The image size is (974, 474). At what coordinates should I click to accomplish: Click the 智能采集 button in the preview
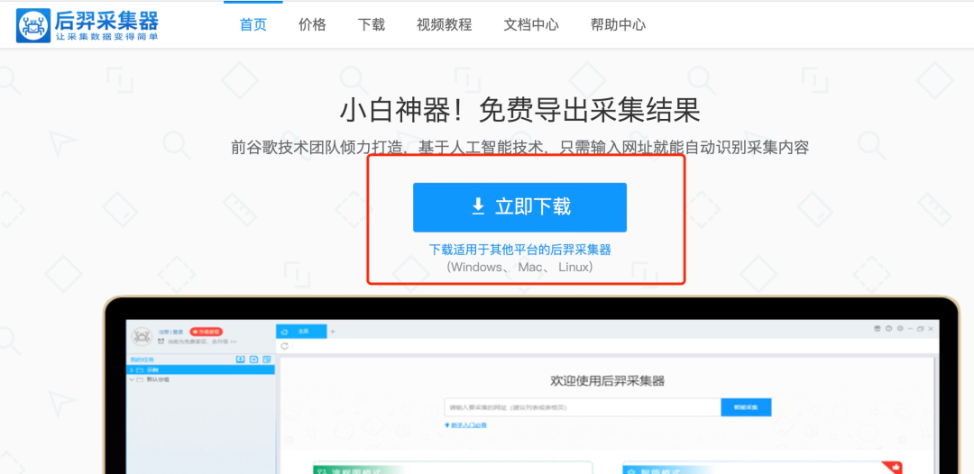pyautogui.click(x=746, y=407)
